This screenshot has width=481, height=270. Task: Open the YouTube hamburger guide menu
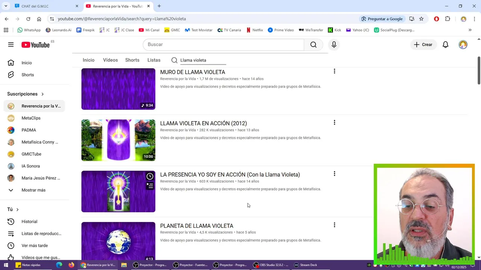(11, 45)
